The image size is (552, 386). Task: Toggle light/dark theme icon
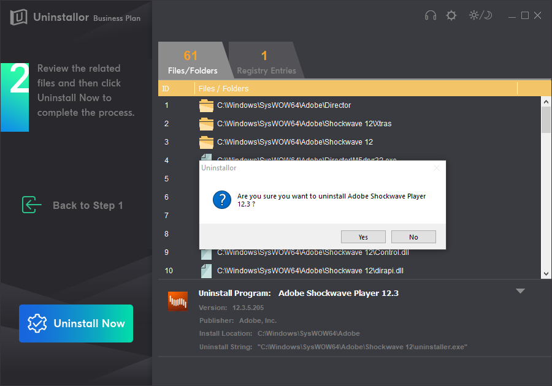tap(480, 15)
